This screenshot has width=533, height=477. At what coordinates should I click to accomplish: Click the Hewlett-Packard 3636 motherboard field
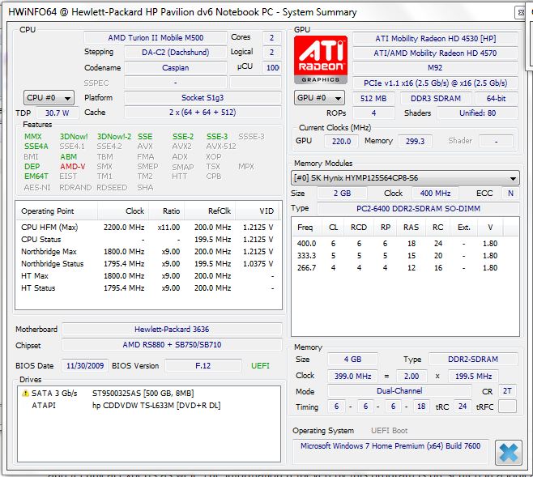(x=172, y=330)
